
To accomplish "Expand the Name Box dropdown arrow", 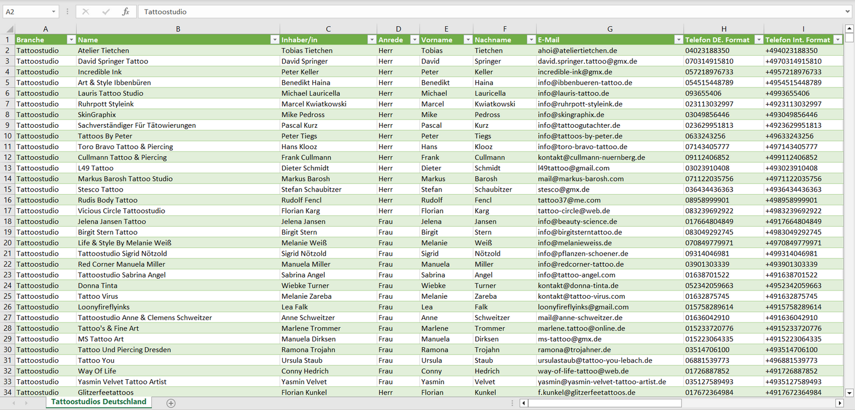I will 54,12.
